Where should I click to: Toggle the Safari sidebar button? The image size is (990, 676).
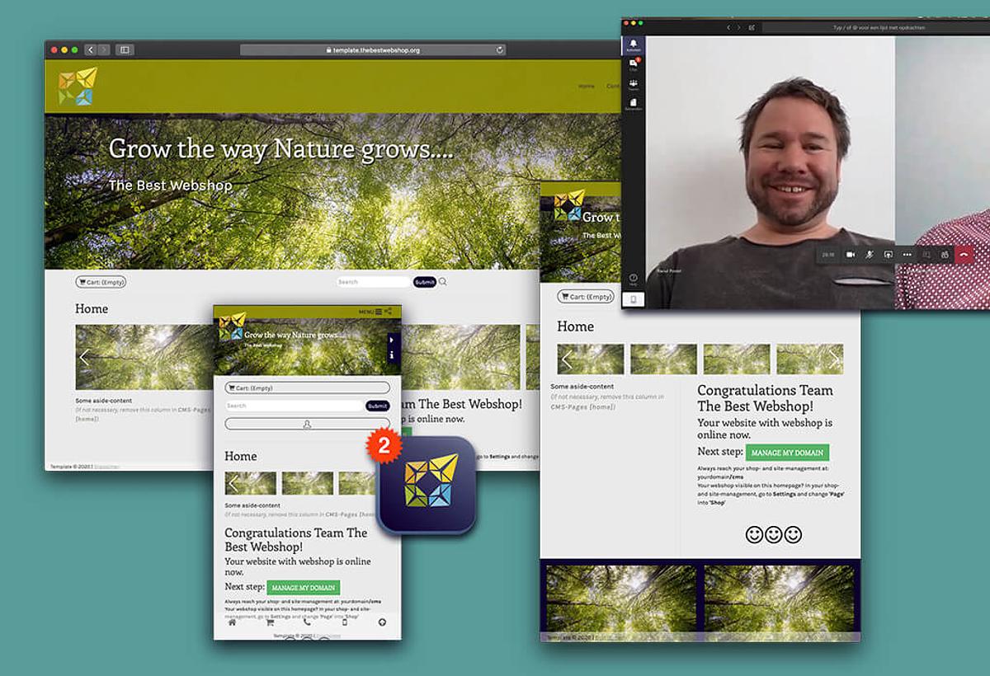point(125,50)
